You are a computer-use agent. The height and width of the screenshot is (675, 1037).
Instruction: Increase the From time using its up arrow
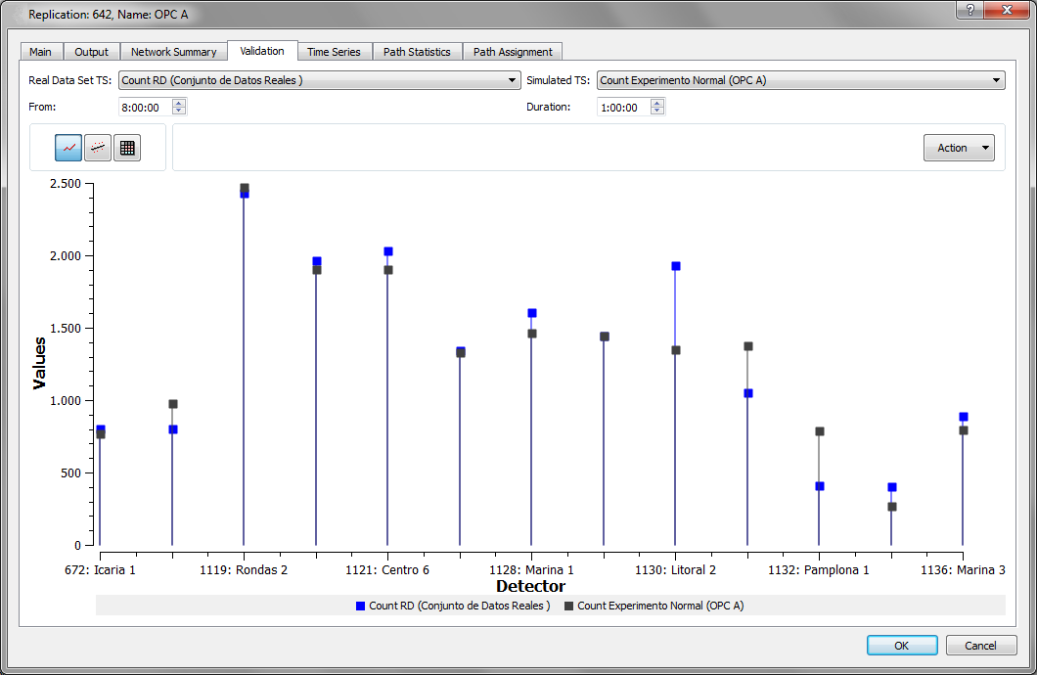pos(178,103)
